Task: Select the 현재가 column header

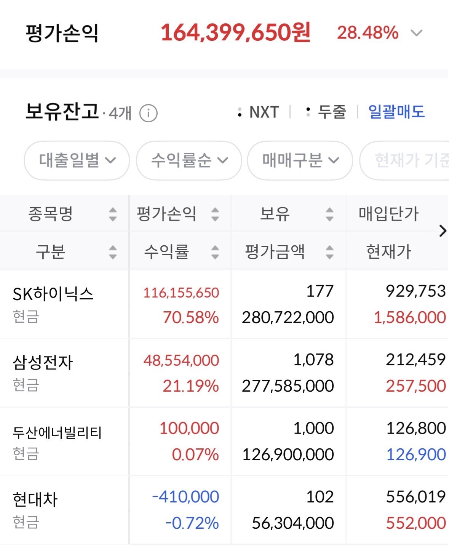Action: click(388, 252)
